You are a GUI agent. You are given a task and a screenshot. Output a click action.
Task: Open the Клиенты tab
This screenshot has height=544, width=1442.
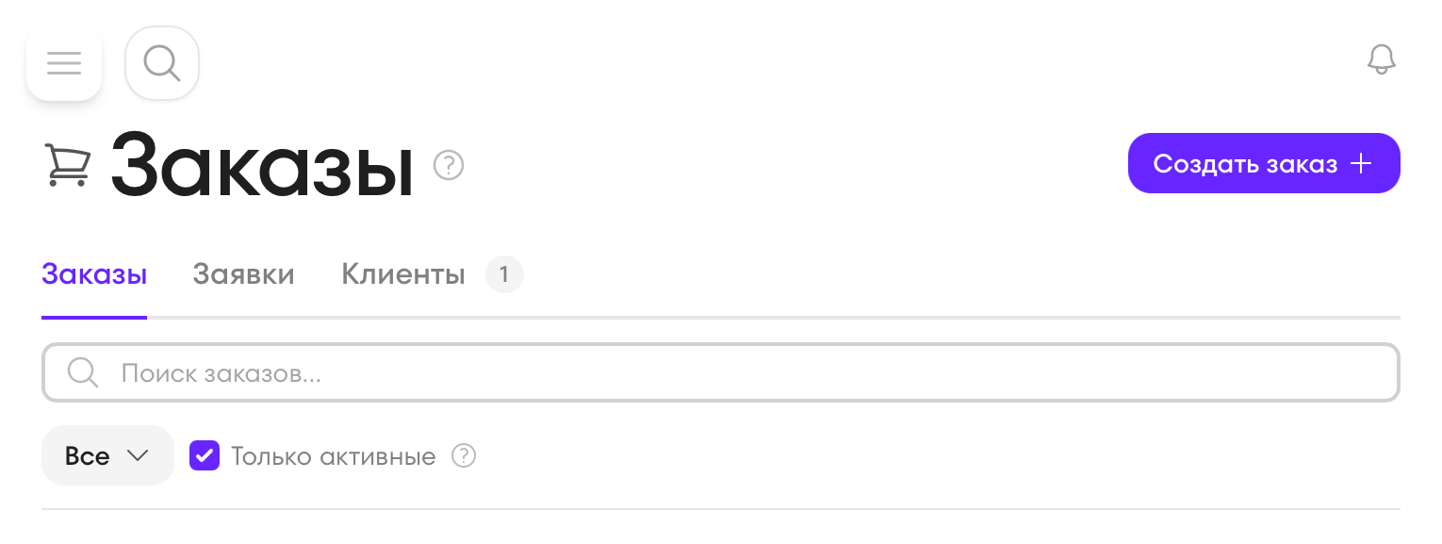coord(403,275)
